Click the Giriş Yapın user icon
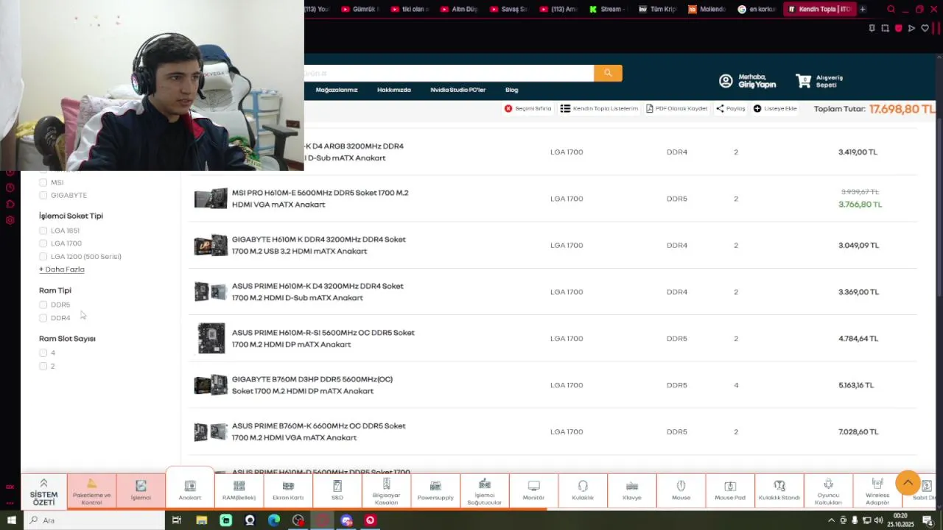The height and width of the screenshot is (530, 943). click(x=726, y=81)
